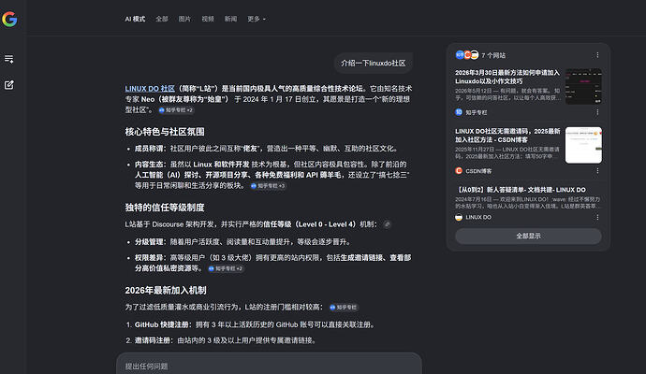The image size is (646, 374).
Task: Expand the 更多 dropdown menu
Action: click(x=257, y=19)
